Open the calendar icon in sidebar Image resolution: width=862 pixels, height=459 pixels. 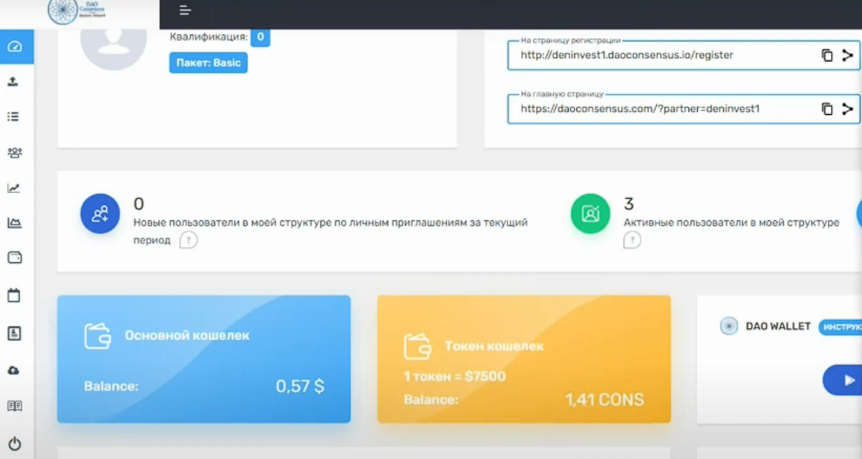pos(14,295)
